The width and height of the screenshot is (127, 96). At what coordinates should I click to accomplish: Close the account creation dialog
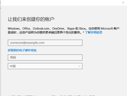tap(123, 3)
